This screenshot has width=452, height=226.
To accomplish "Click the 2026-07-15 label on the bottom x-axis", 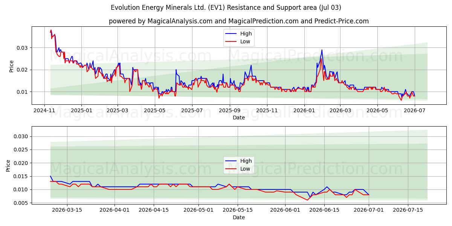I will (x=408, y=210).
